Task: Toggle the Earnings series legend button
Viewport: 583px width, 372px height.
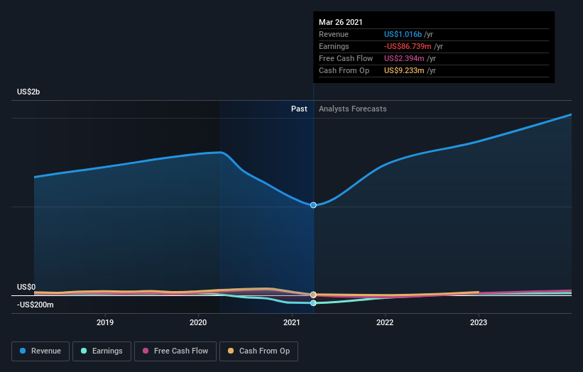Action: pos(102,351)
